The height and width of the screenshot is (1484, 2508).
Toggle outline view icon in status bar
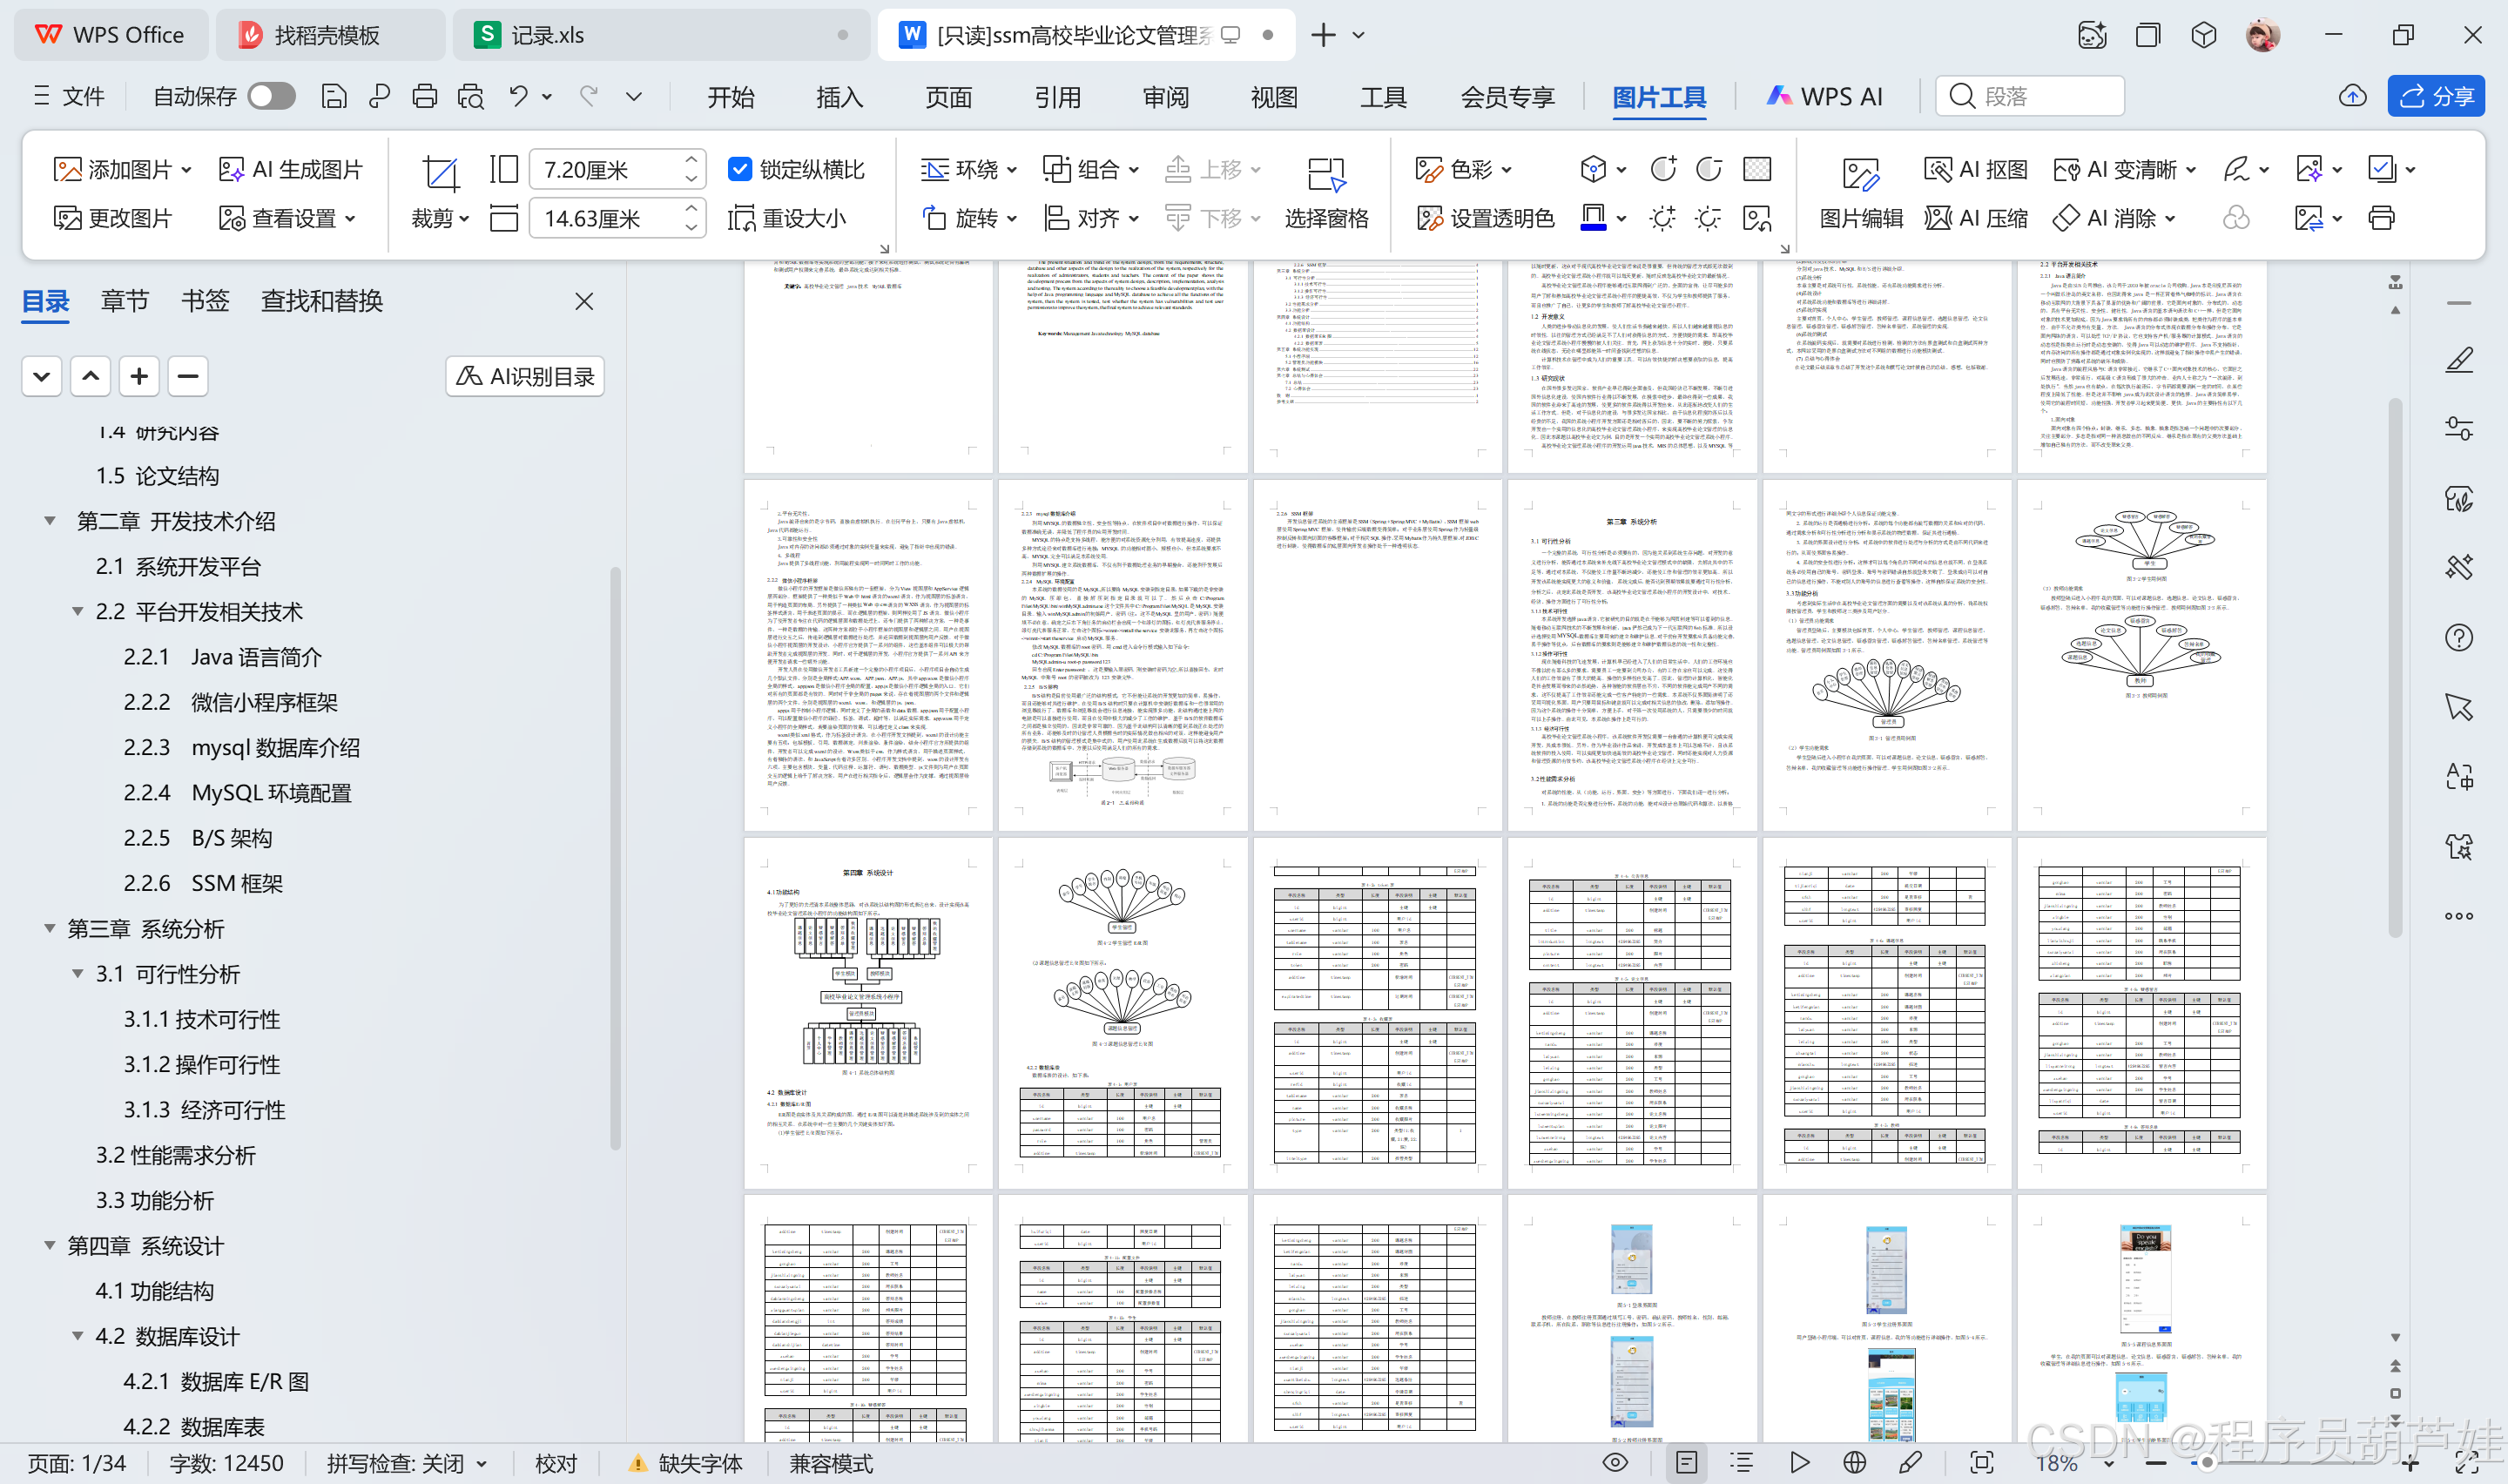click(1743, 1463)
